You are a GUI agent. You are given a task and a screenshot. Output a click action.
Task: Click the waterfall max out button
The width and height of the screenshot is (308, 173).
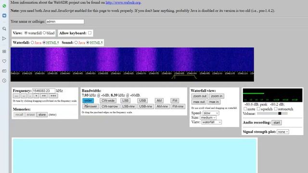tap(199, 102)
